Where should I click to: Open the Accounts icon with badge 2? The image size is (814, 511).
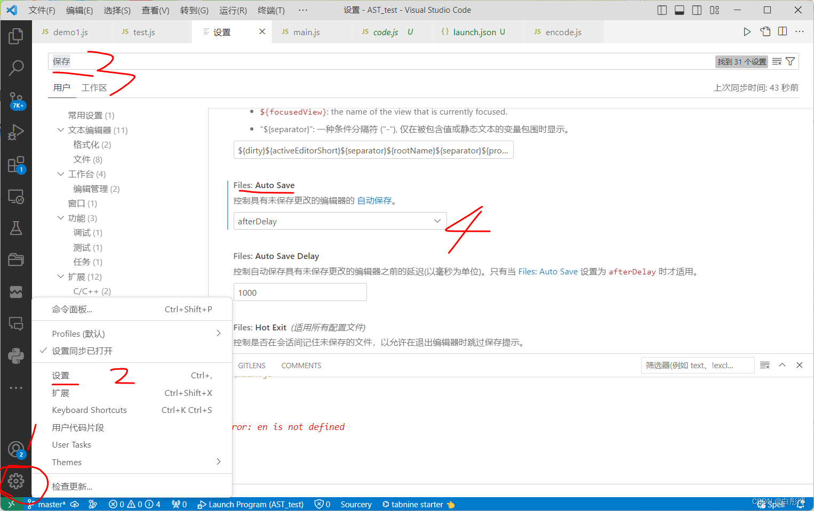(16, 450)
